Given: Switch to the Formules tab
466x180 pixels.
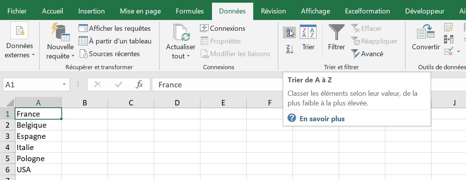Looking at the screenshot, I should (190, 11).
